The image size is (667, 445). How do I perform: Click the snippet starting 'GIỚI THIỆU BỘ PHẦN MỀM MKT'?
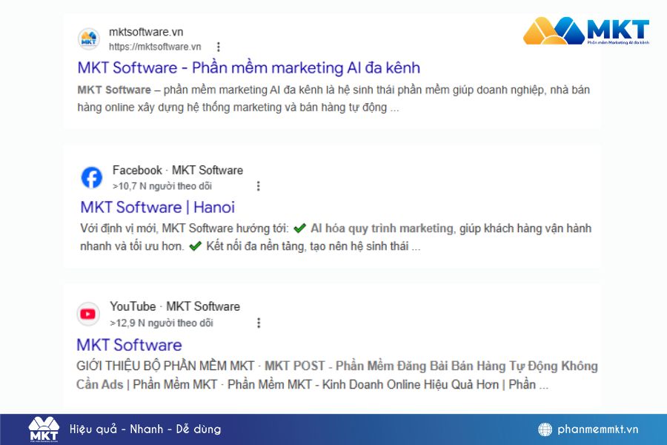click(x=337, y=375)
